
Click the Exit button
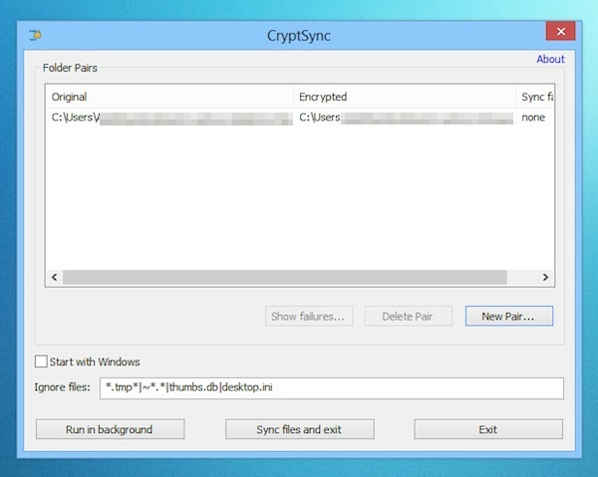pyautogui.click(x=488, y=429)
